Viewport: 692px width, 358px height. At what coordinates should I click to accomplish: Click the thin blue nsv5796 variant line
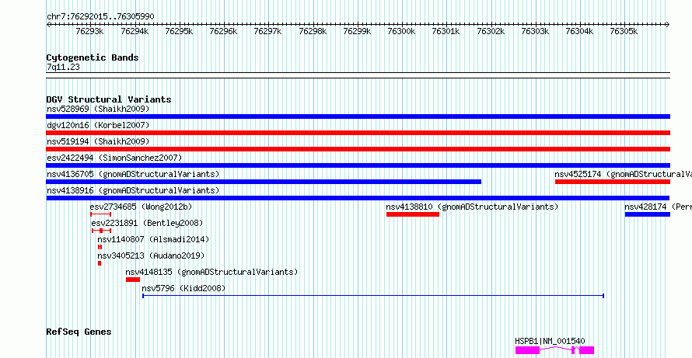pos(373,296)
